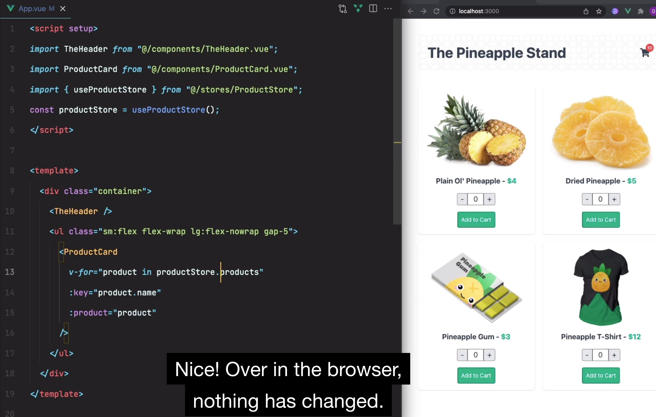
Task: Open the extensions puzzle icon
Action: pos(641,11)
